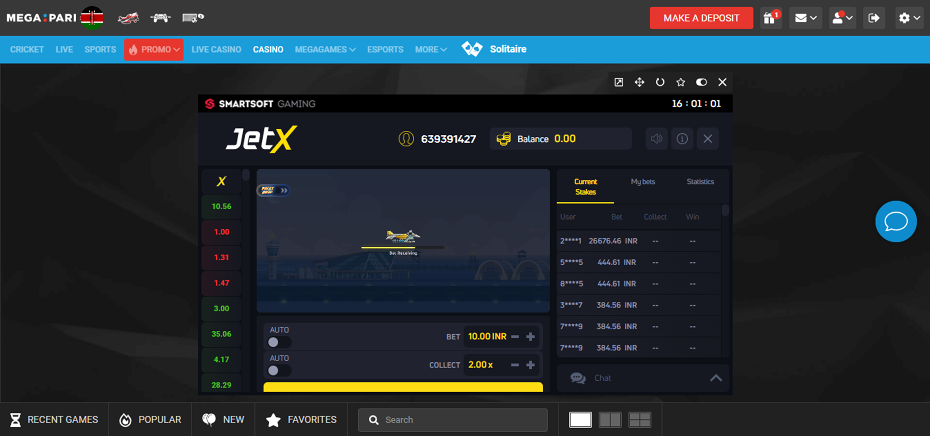Open the ESPORTS menu item
930x436 pixels.
pos(385,49)
